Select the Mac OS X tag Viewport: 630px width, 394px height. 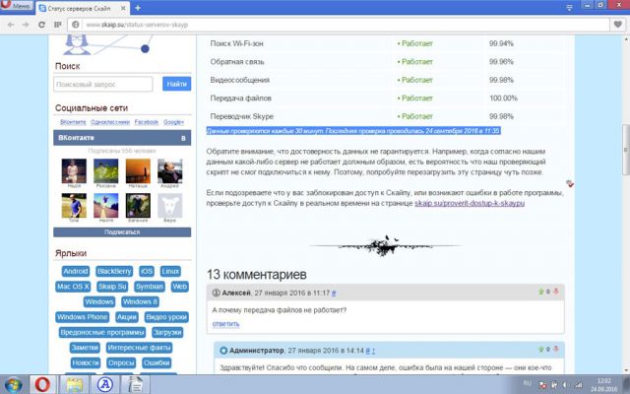click(x=73, y=287)
